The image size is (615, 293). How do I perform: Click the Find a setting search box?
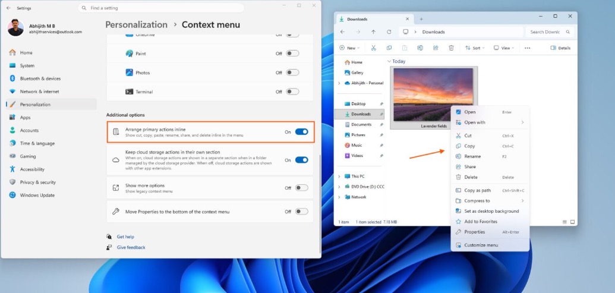click(161, 8)
